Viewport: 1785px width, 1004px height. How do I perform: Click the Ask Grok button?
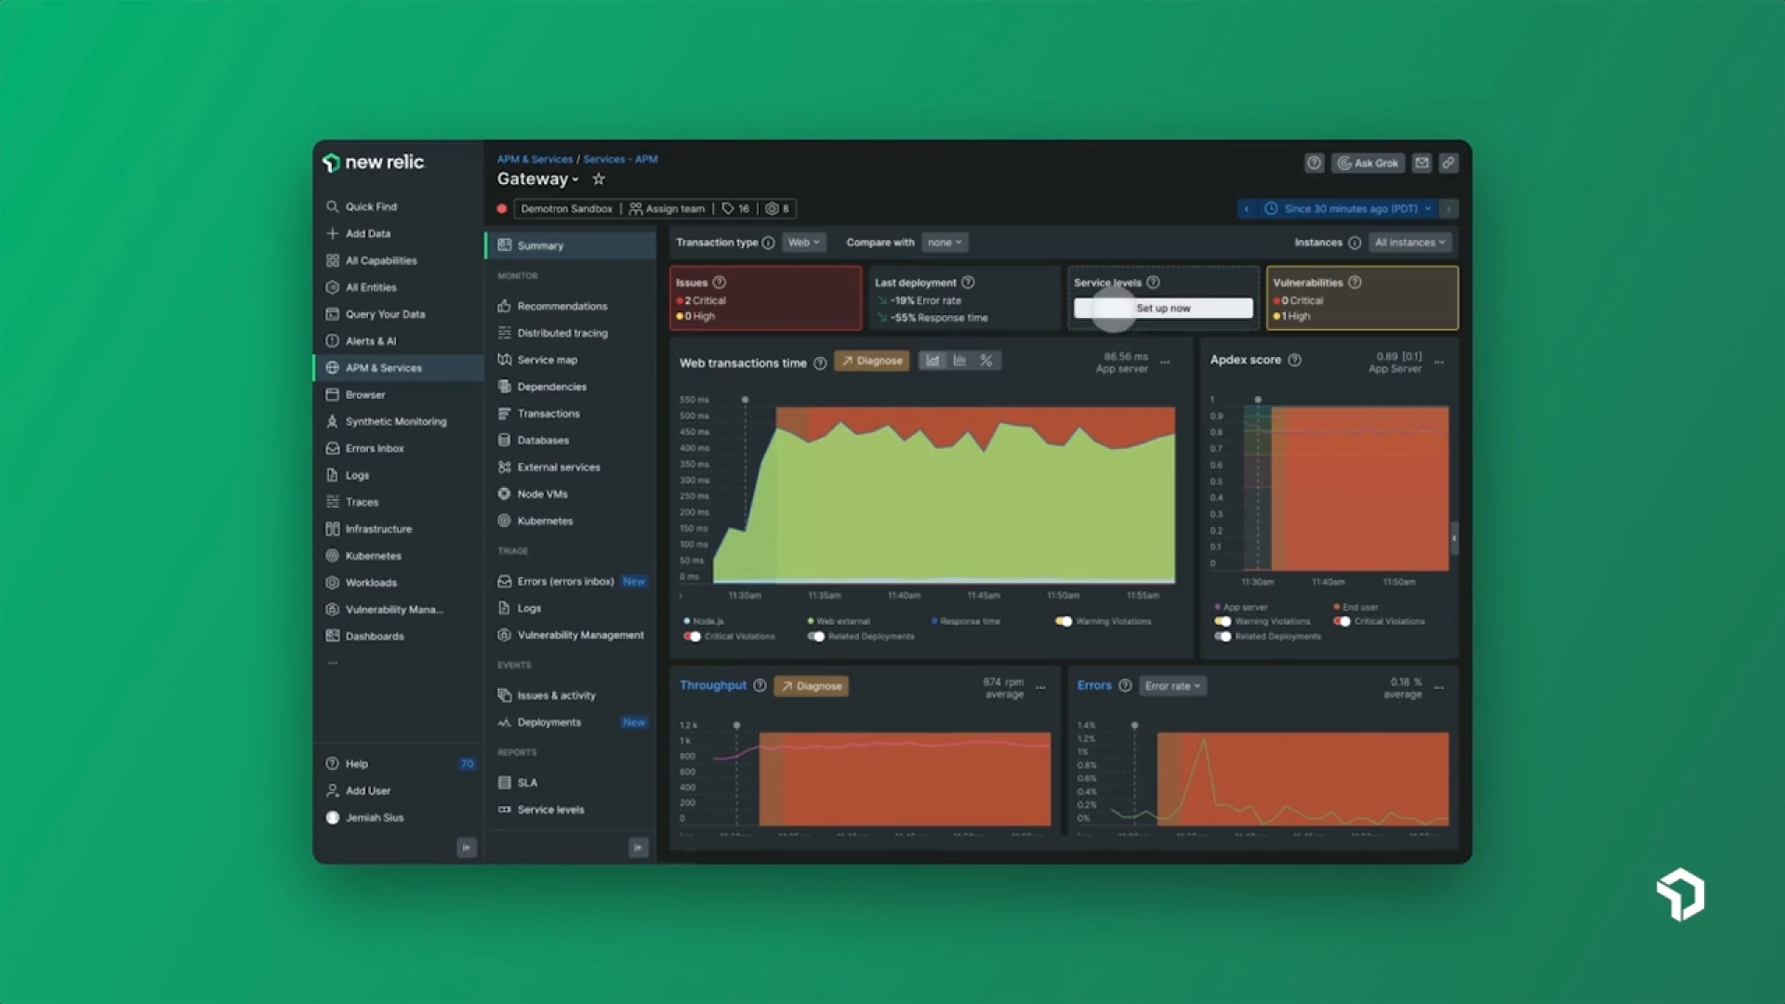[x=1368, y=163]
